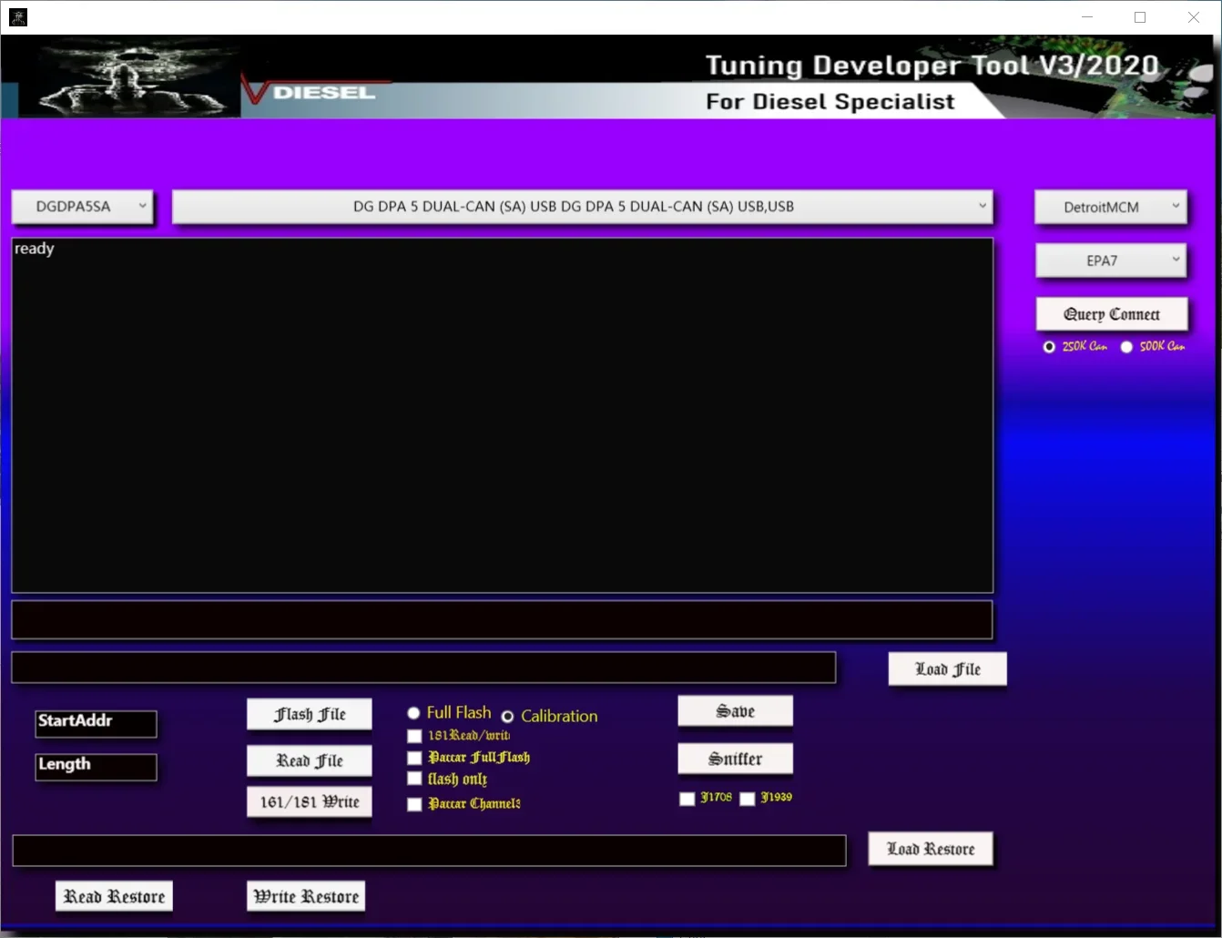
Task: Select the Full Flash radio button
Action: (413, 712)
